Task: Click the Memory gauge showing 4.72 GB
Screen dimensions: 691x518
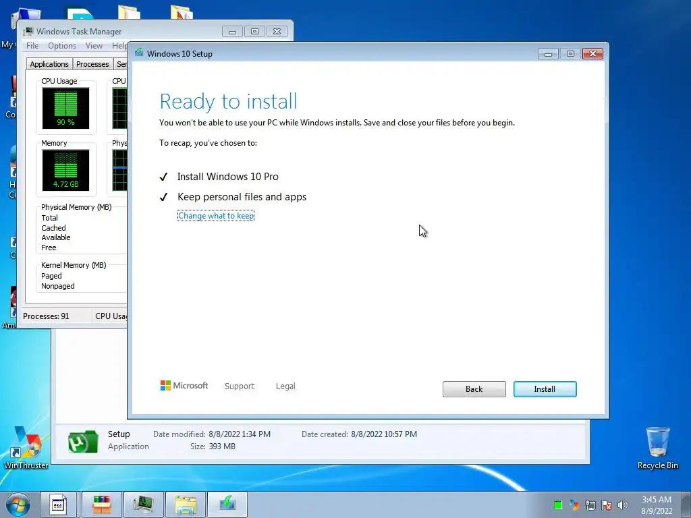Action: pos(65,170)
